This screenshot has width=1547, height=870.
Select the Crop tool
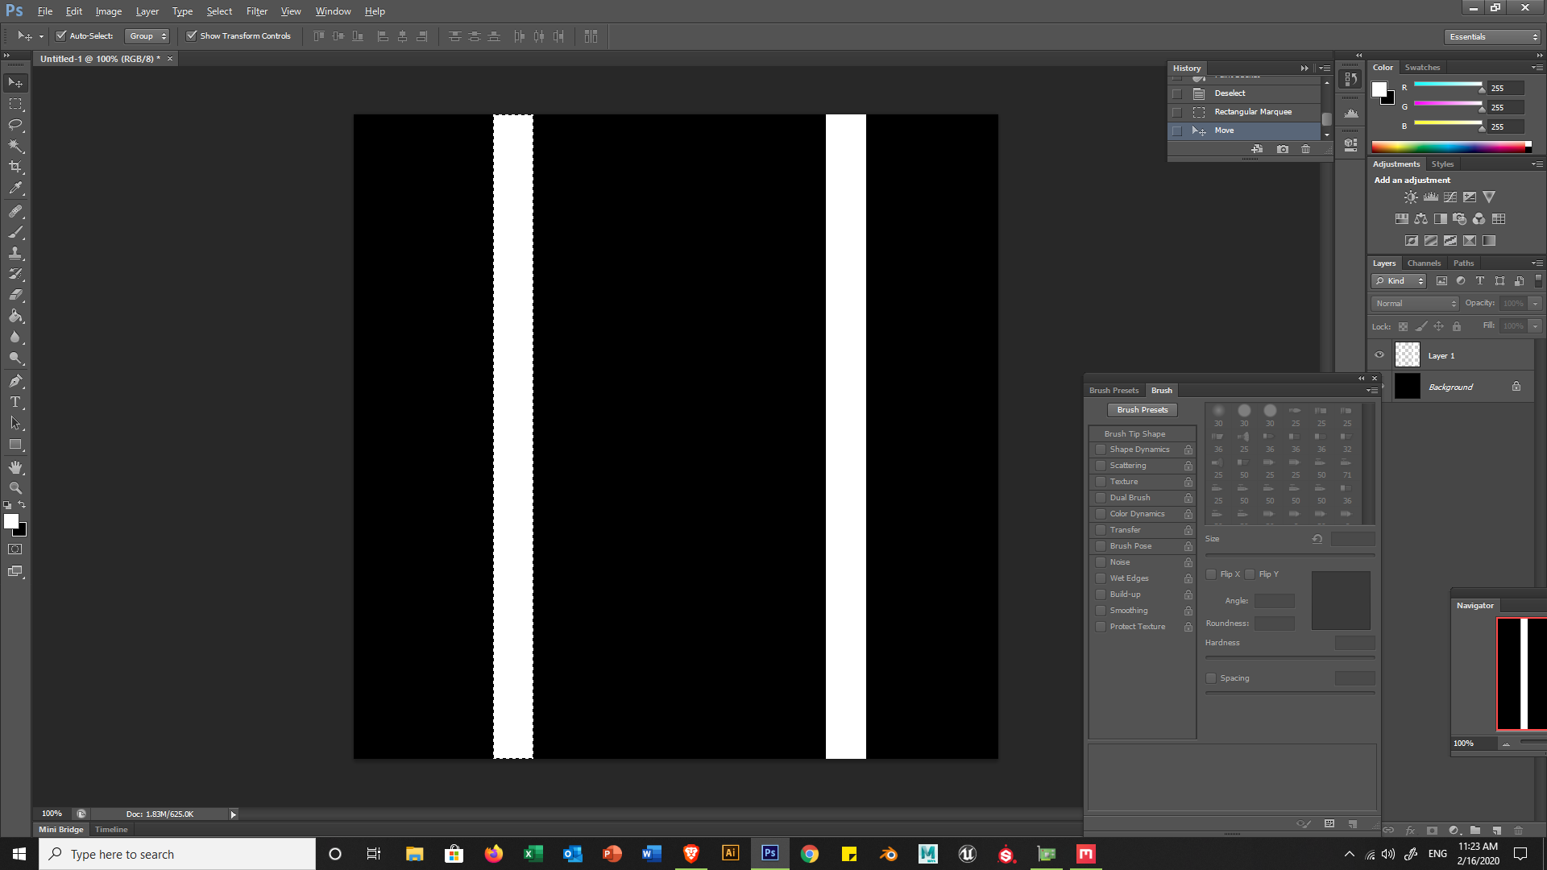pos(15,167)
